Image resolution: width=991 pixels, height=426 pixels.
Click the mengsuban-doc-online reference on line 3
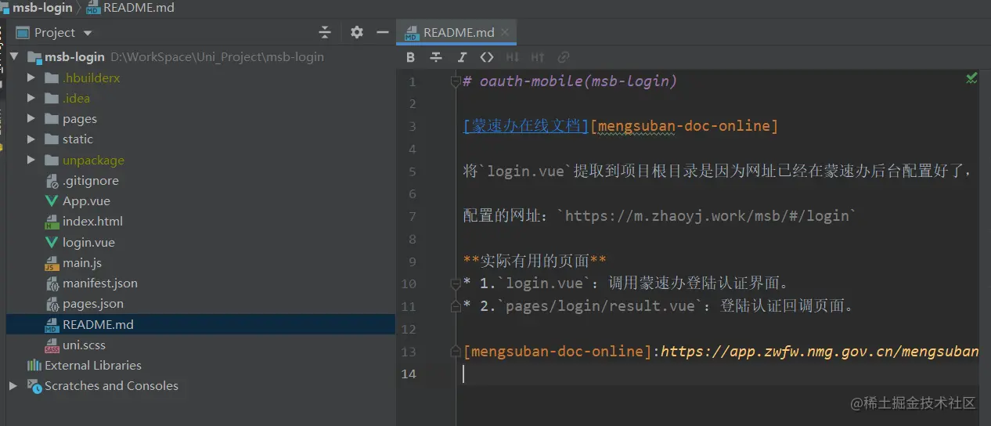685,126
